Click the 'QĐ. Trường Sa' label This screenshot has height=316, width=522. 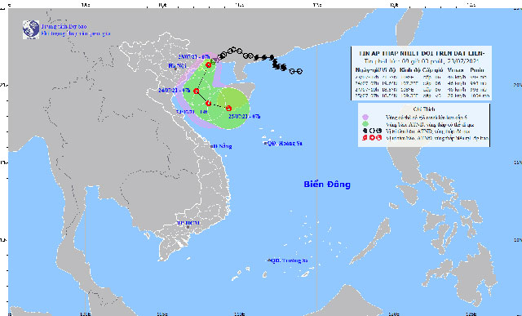[x=289, y=260]
